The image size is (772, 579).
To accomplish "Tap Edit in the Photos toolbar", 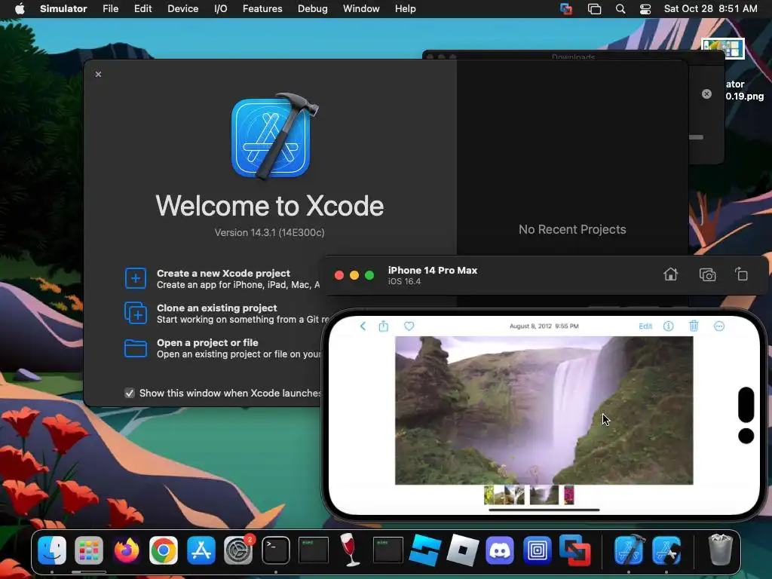I will coord(645,326).
